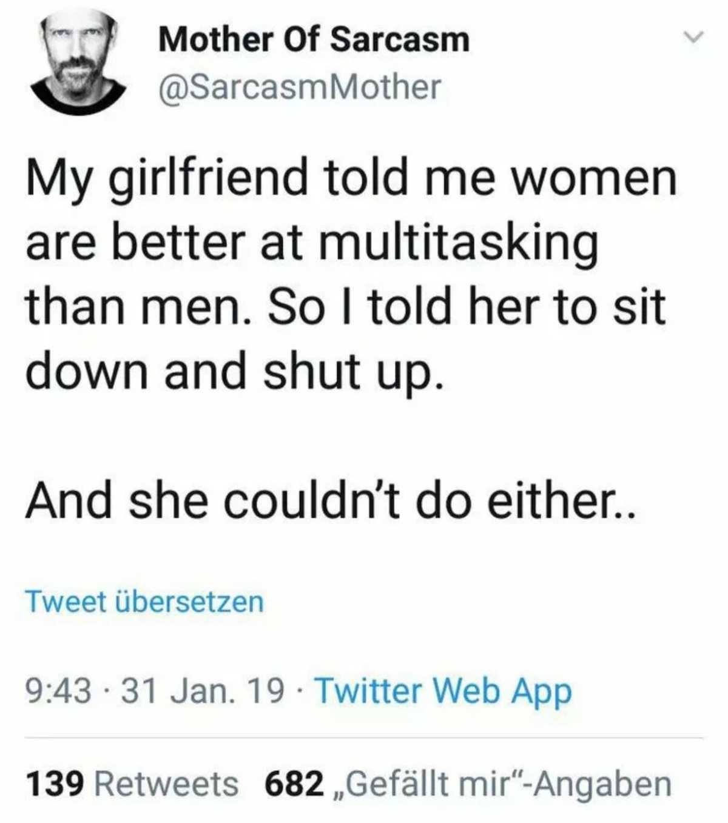Viewport: 728px width, 823px height.
Task: Click the 9:43 timestamp
Action: (x=59, y=690)
